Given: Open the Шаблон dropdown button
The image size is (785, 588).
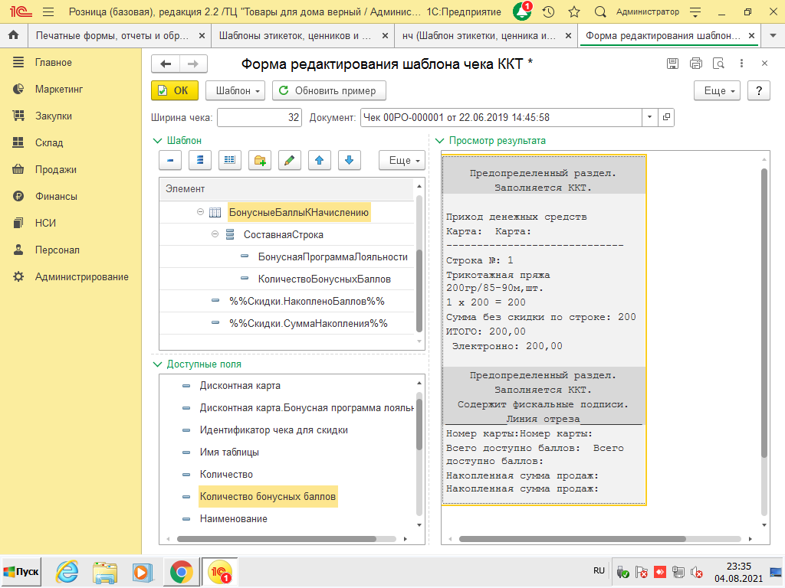Looking at the screenshot, I should [x=235, y=90].
